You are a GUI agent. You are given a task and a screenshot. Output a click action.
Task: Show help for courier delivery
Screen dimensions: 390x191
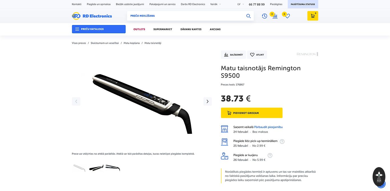pos(270,155)
